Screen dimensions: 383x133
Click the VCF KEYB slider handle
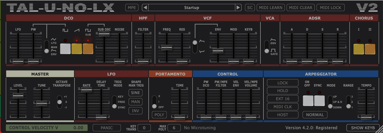pyautogui.click(x=249, y=61)
